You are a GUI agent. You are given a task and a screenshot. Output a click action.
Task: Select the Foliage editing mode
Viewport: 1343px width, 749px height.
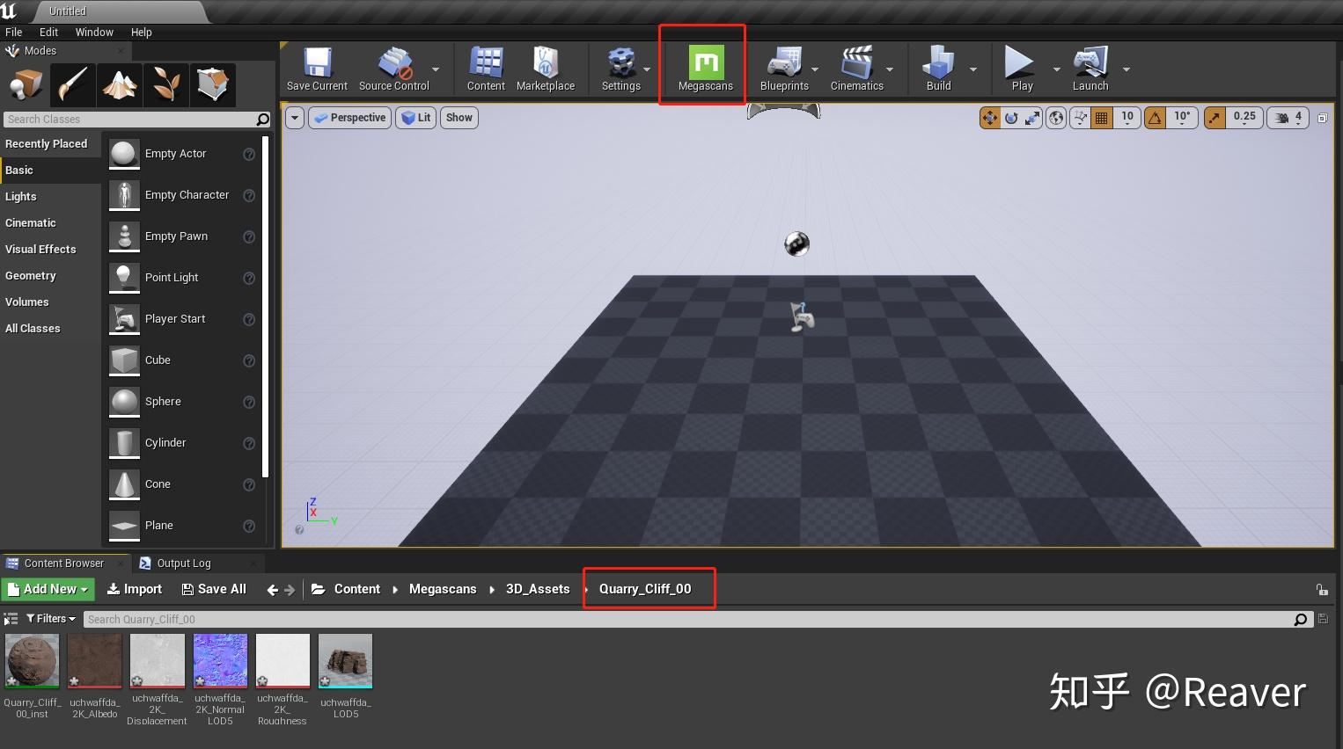166,84
